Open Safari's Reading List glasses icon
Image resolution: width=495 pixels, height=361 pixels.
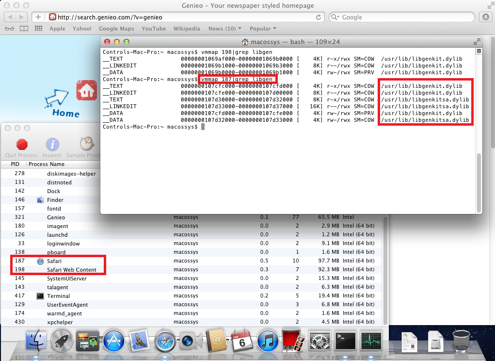[10, 29]
